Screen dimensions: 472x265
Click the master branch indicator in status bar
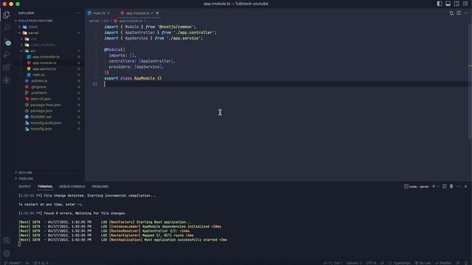pos(13,263)
